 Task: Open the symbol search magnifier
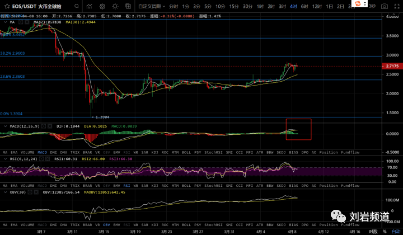point(77,6)
